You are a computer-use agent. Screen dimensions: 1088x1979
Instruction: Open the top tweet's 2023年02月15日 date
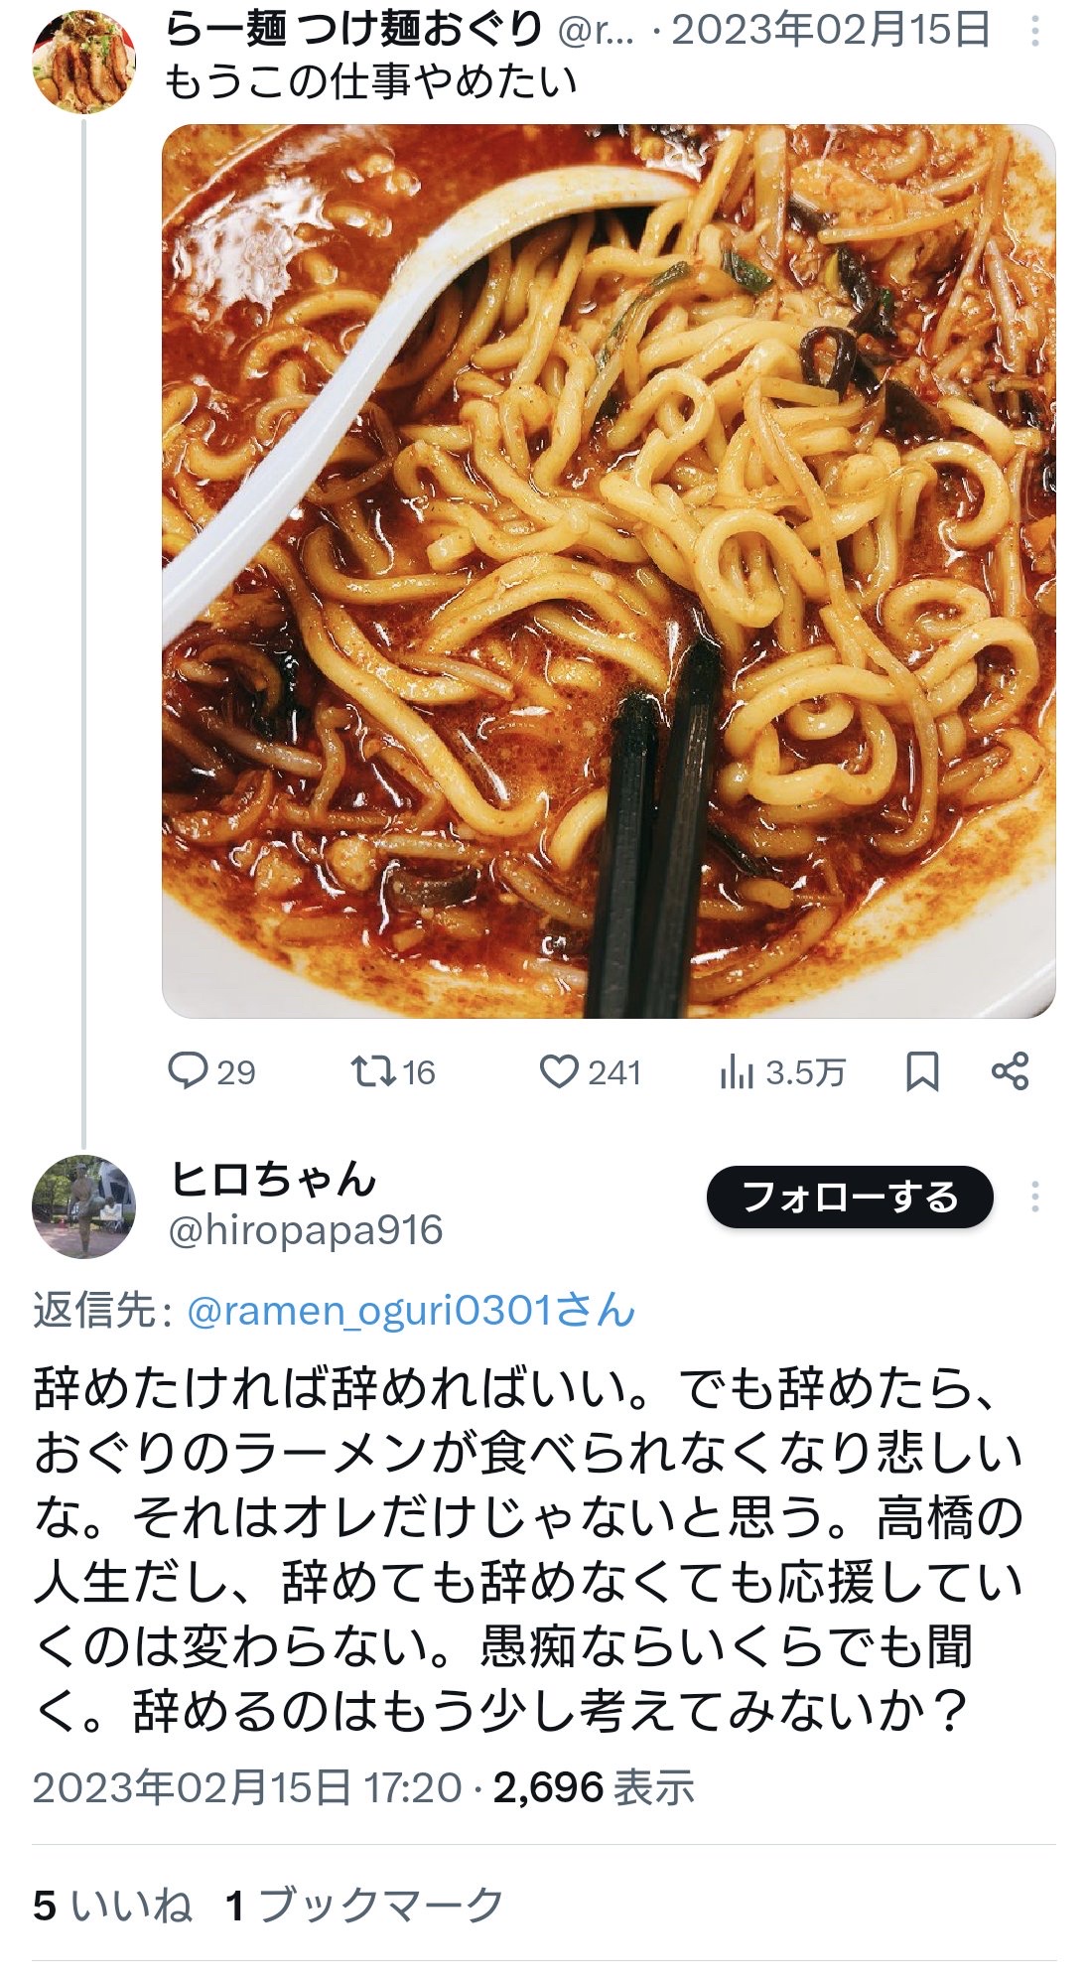[831, 30]
